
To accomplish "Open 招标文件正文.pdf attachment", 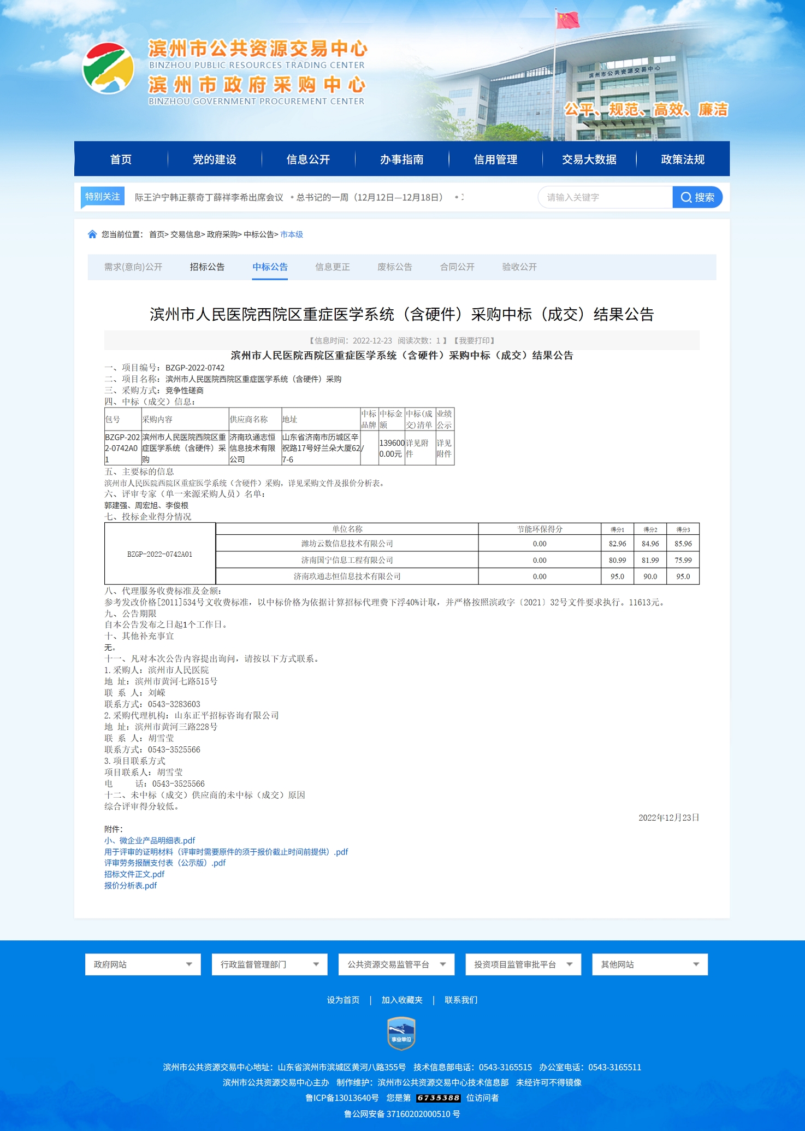I will click(134, 874).
